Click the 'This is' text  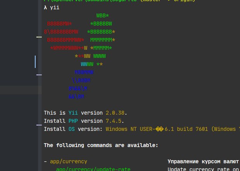point(55,113)
